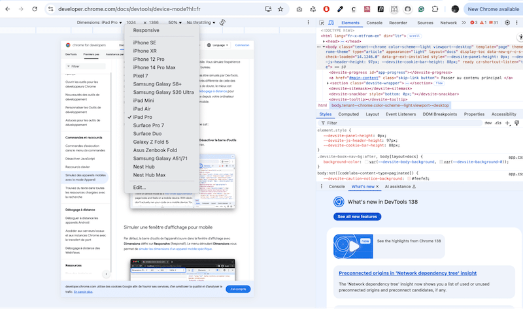The image size is (523, 309).
Task: Open Preconnected origins insight link
Action: [x=407, y=273]
